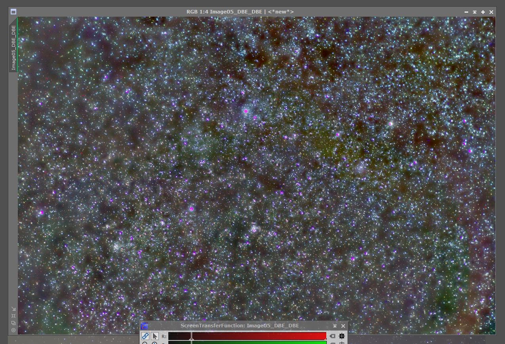Viewport: 505px width, 344px height.
Task: Iconize the Image05_DBE_DBE image window
Action: pyautogui.click(x=466, y=12)
